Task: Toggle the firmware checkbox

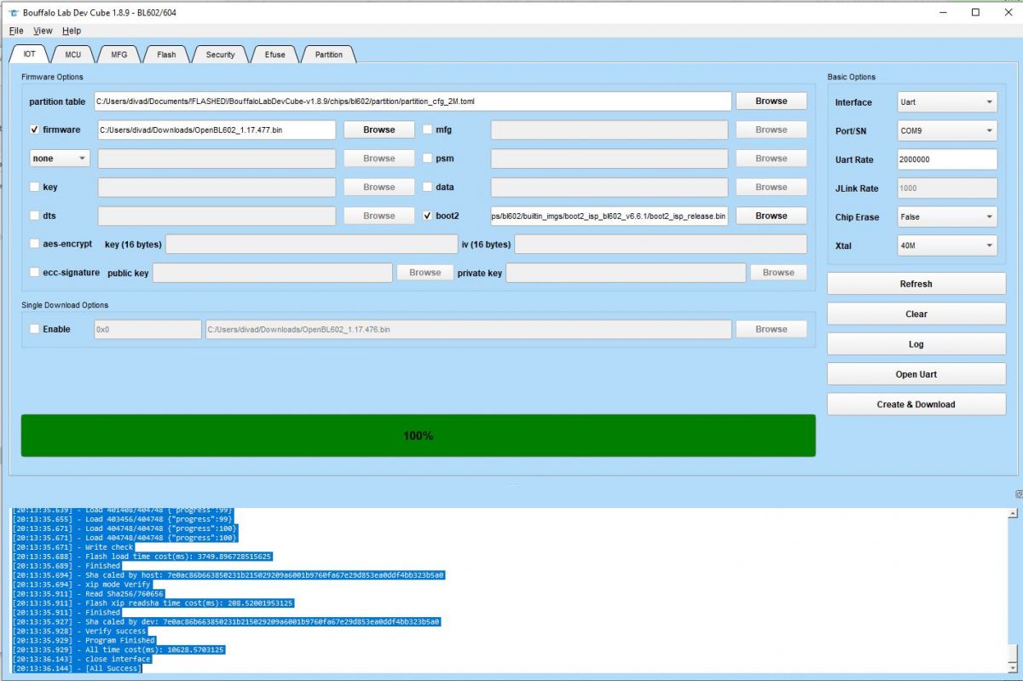Action: 34,130
